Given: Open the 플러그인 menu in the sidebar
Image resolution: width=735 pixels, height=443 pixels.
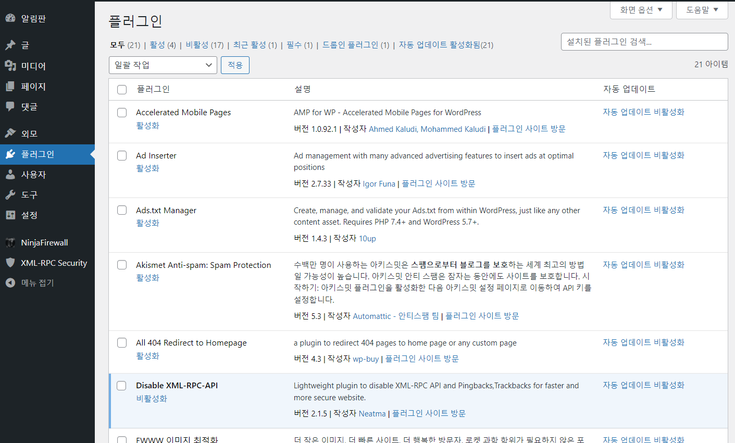Looking at the screenshot, I should (x=47, y=154).
